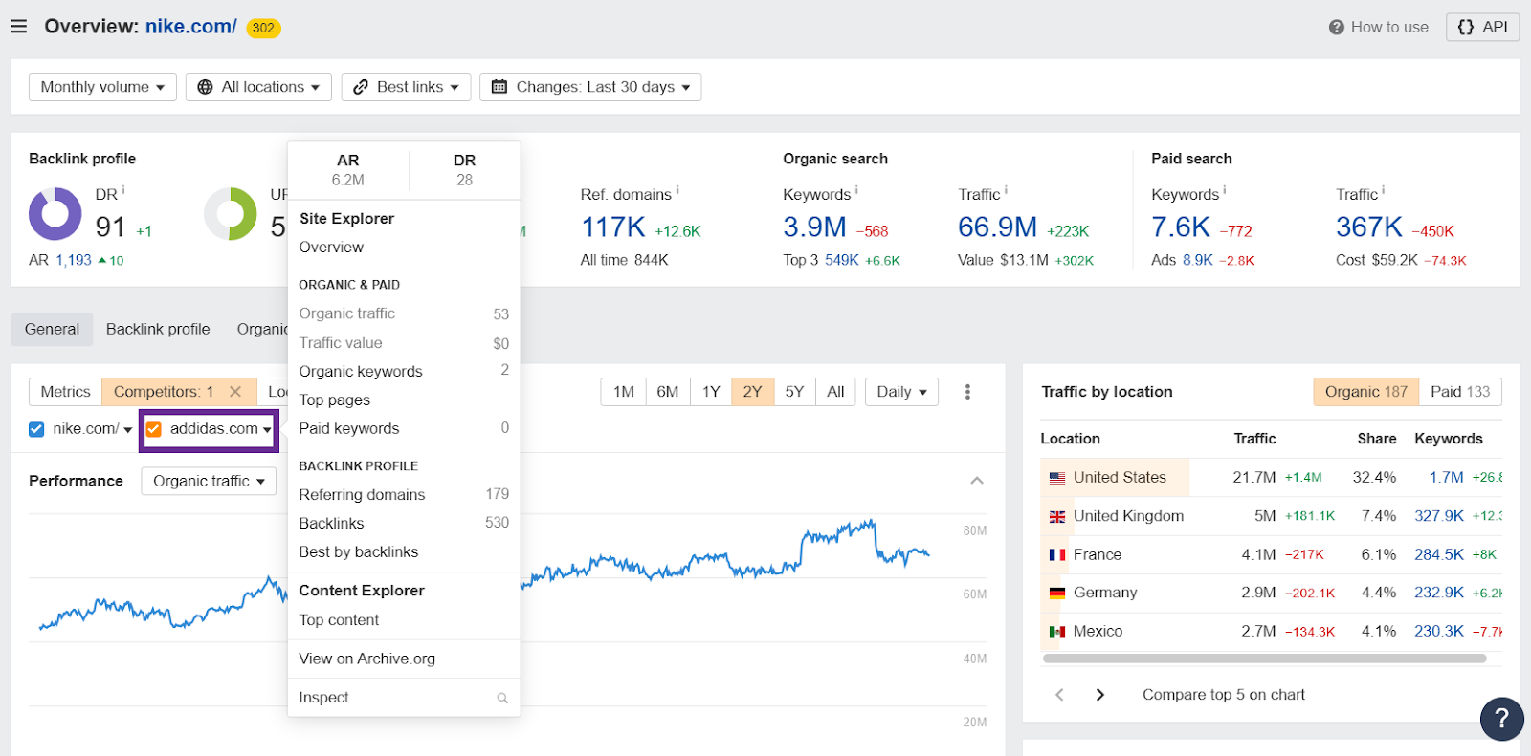
Task: Open the Daily granularity dropdown
Action: (x=901, y=392)
